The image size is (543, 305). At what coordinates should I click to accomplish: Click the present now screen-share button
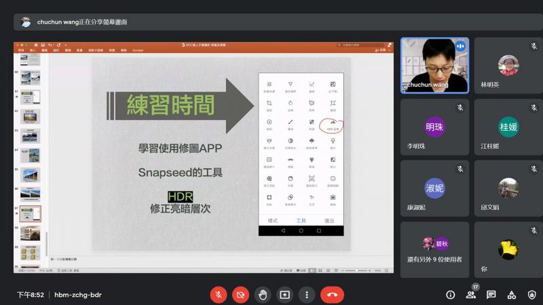click(284, 295)
